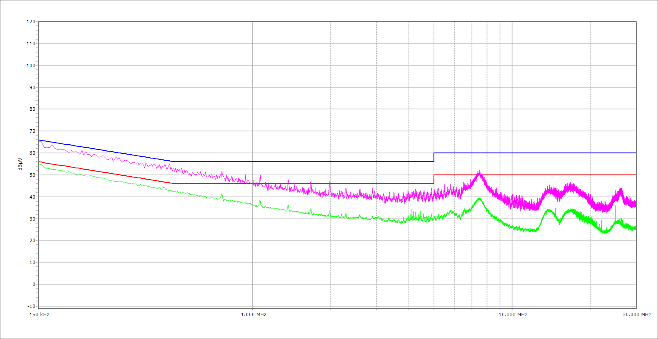Select the green trace's broad peak near 40 dBµV
Viewport: 658px width, 339px height.
(479, 199)
